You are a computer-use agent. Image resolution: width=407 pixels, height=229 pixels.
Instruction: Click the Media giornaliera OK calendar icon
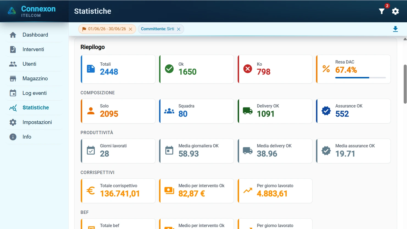coord(169,150)
